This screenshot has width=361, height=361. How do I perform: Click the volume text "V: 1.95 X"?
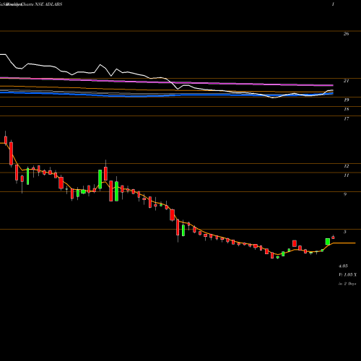click(x=347, y=275)
